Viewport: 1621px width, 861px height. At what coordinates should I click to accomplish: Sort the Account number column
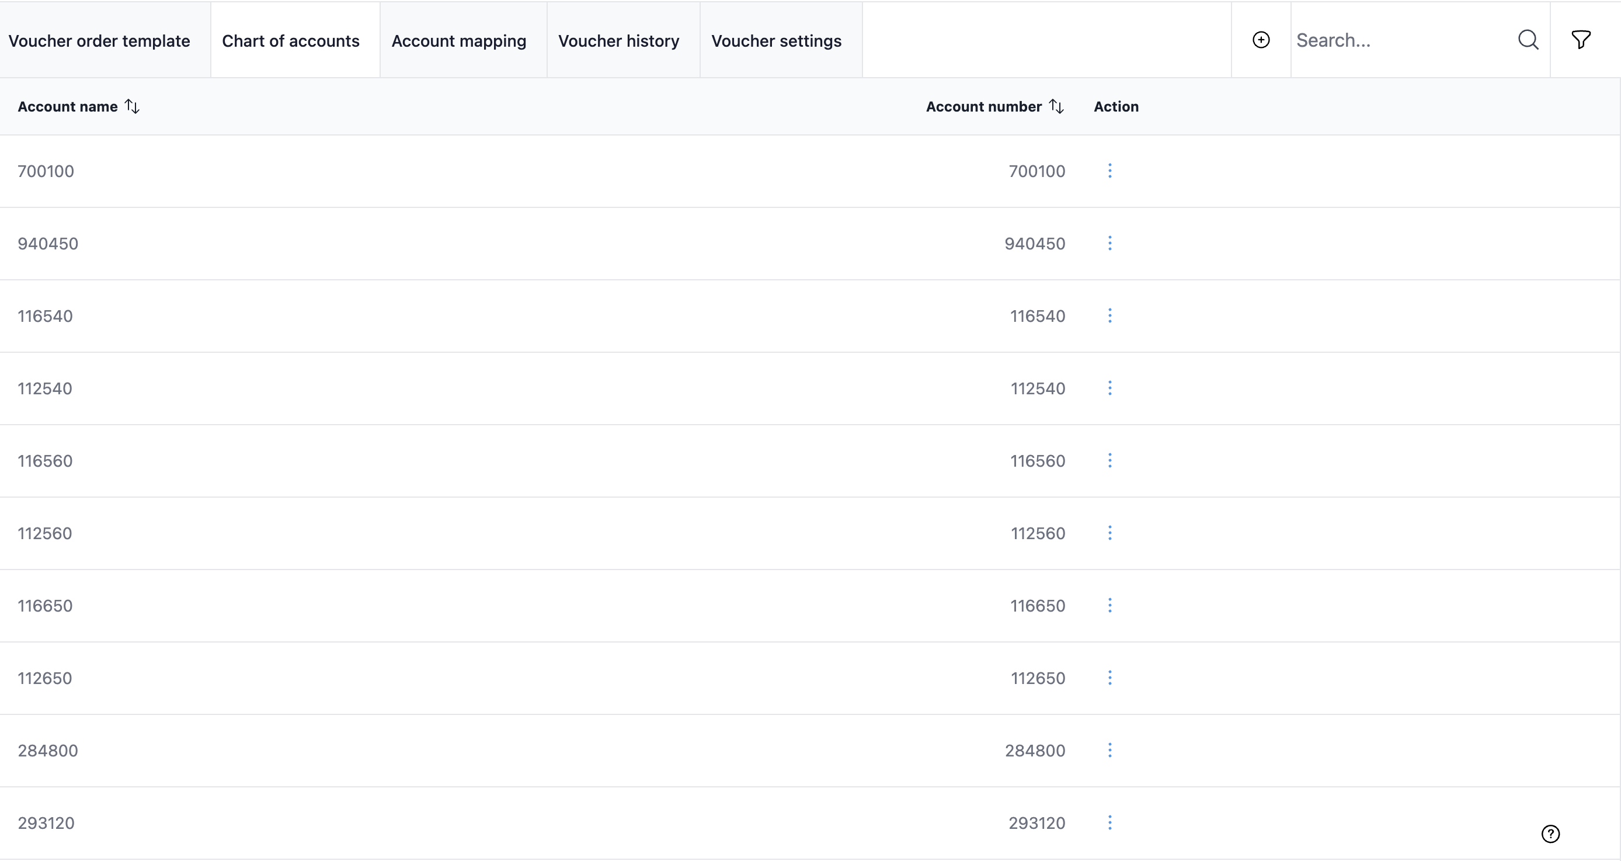tap(1057, 106)
